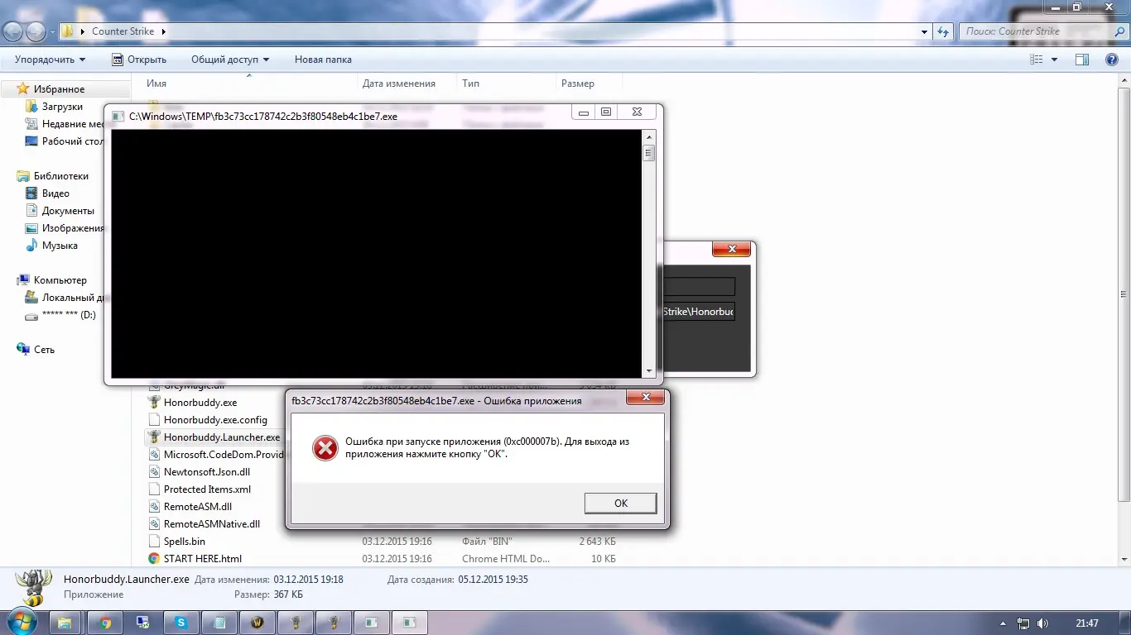Screen dimensions: 1131x635
Task: Click the folder icon in the address bar
Action: point(69,31)
